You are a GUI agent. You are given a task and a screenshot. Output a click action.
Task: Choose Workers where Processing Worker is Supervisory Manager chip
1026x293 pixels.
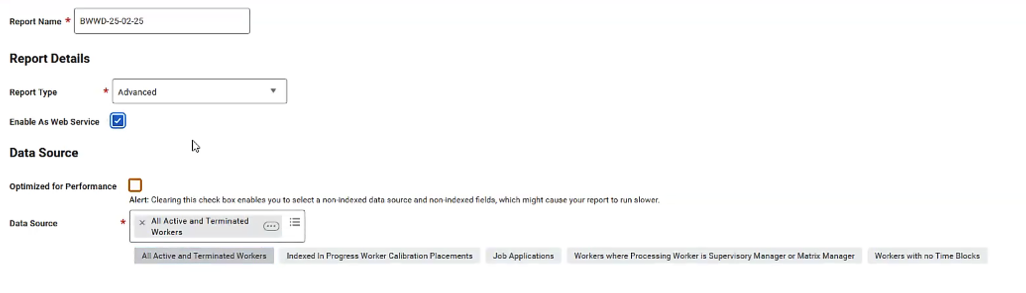click(714, 256)
